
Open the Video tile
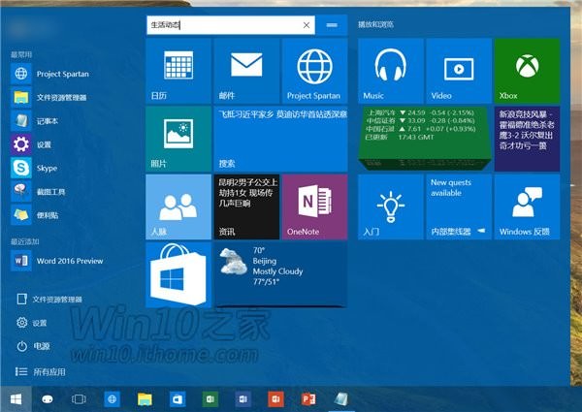coord(458,71)
